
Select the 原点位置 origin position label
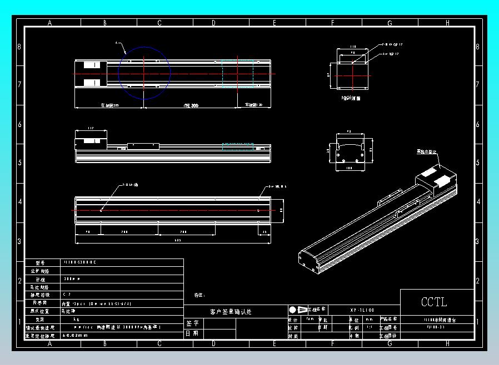[40, 311]
